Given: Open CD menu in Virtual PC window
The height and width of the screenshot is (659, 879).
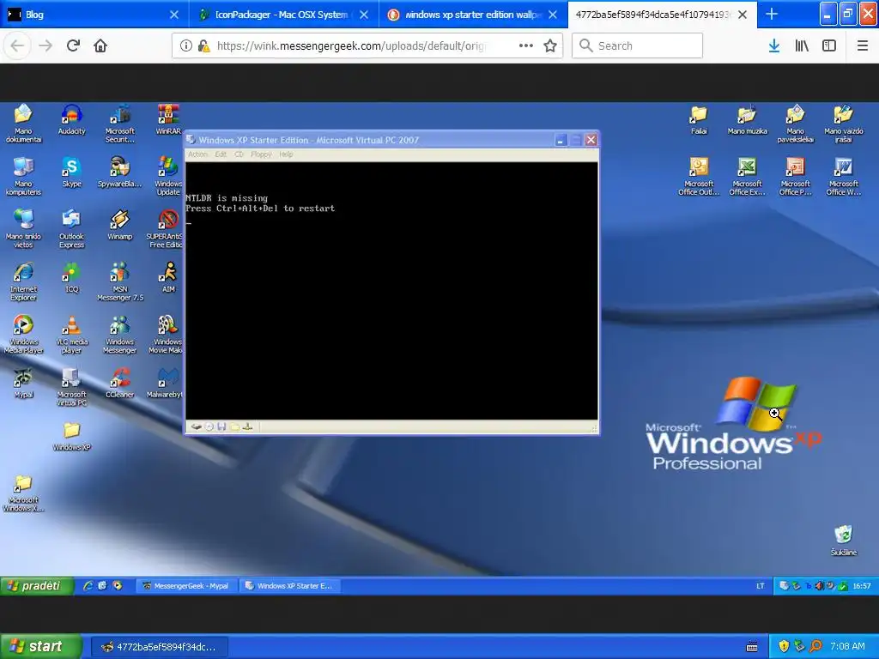Looking at the screenshot, I should pos(239,154).
